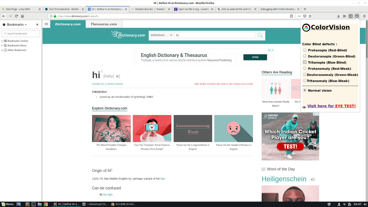
Task: Toggle the sidebars toolbar button
Action: 351,16
